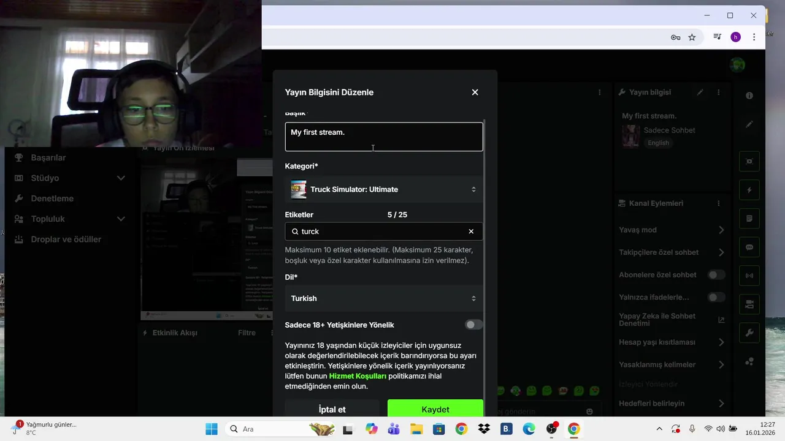Click the green Kaydet button
Screen dimensions: 785x441
click(435, 409)
